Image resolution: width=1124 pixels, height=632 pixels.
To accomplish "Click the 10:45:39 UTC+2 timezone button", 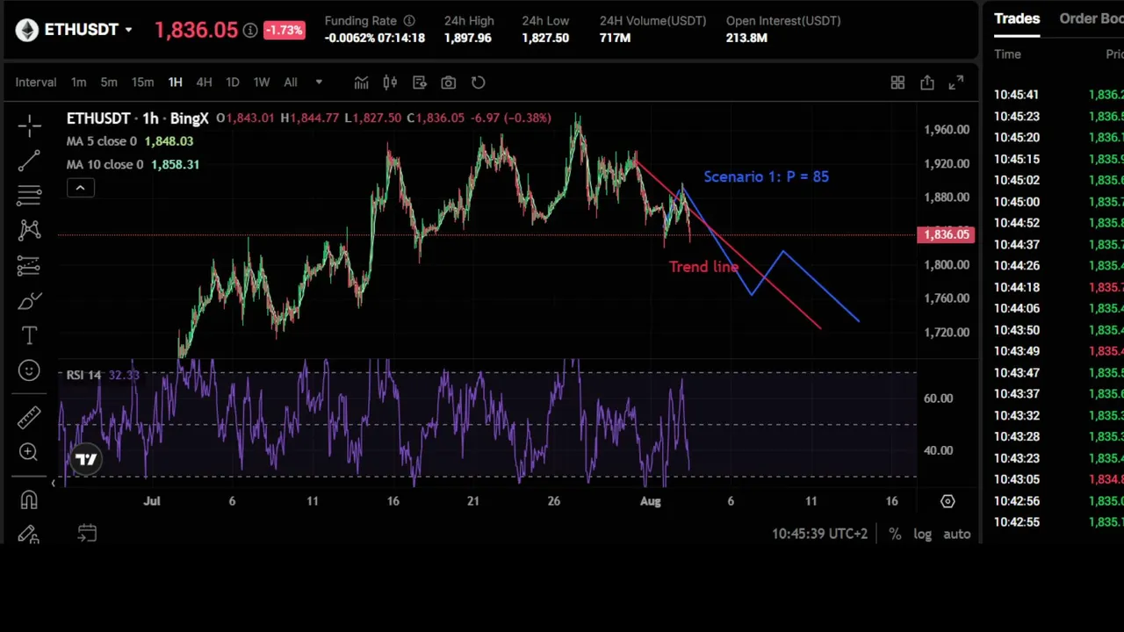I will pyautogui.click(x=819, y=534).
